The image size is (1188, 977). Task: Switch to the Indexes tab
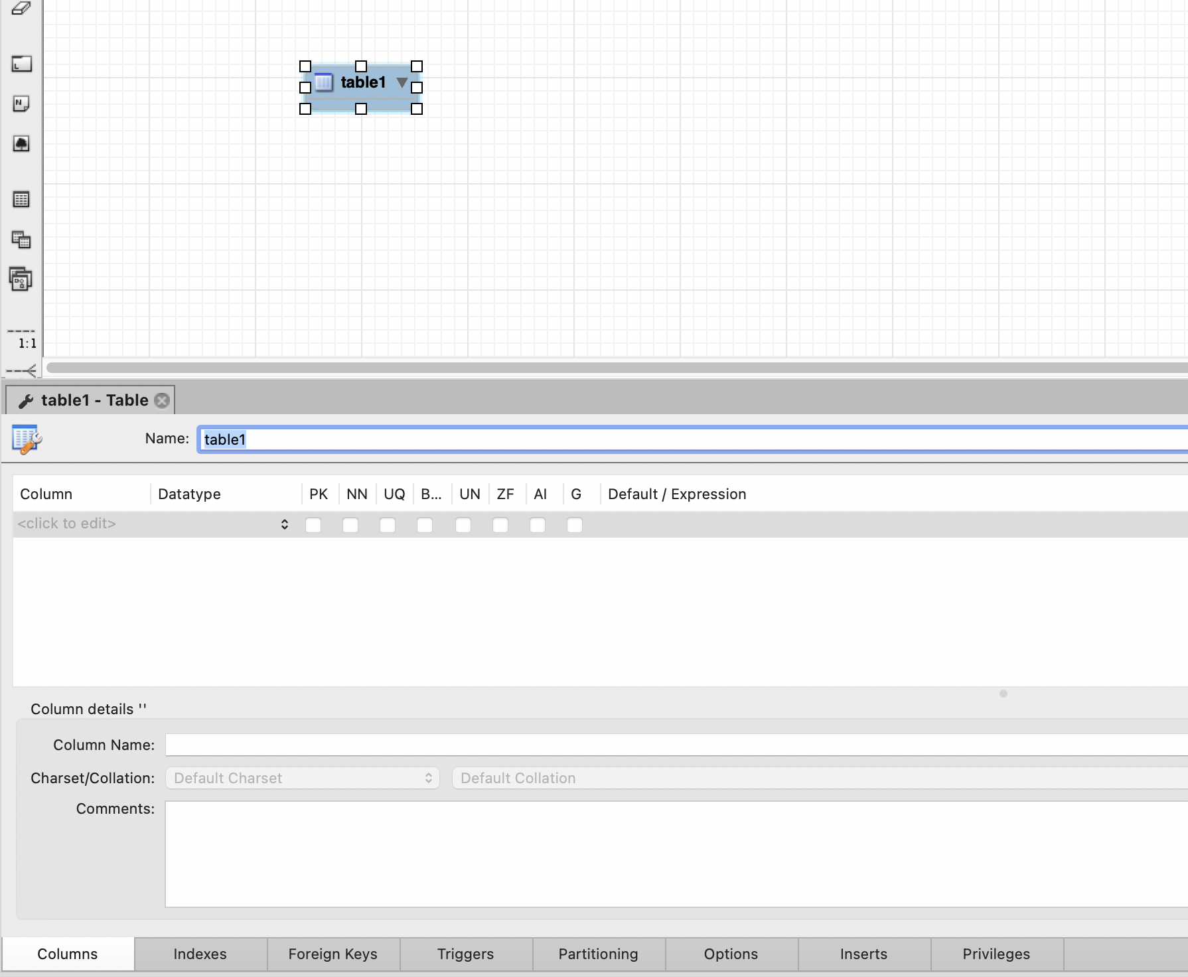(200, 954)
